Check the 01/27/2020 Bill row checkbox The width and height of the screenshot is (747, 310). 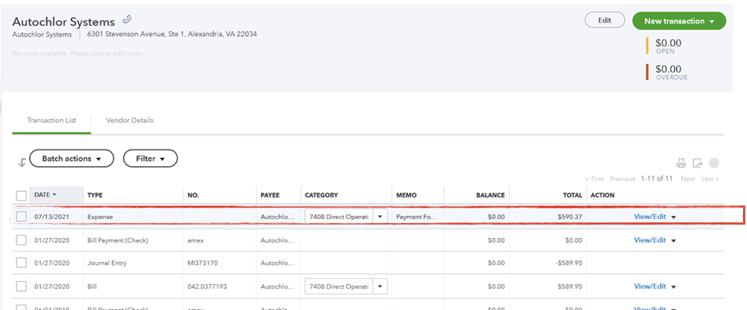point(21,287)
